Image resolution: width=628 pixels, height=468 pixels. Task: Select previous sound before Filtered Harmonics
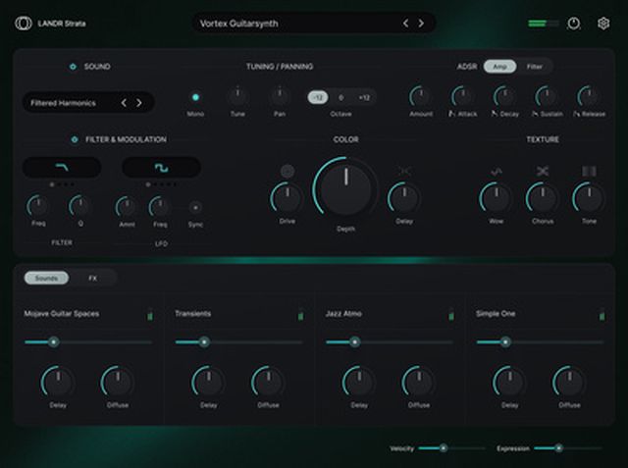(124, 103)
